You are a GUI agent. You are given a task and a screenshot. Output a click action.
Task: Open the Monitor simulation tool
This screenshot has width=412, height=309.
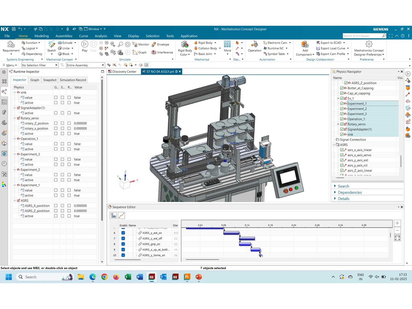[x=141, y=44]
